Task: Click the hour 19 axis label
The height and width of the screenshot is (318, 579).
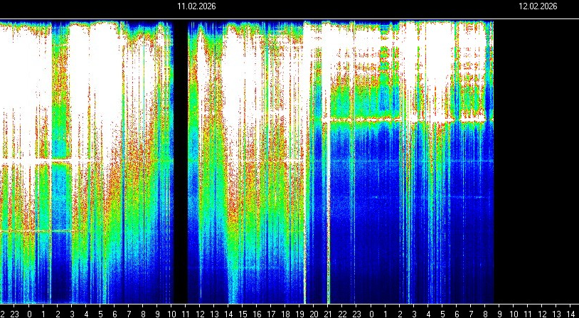Action: [x=299, y=313]
